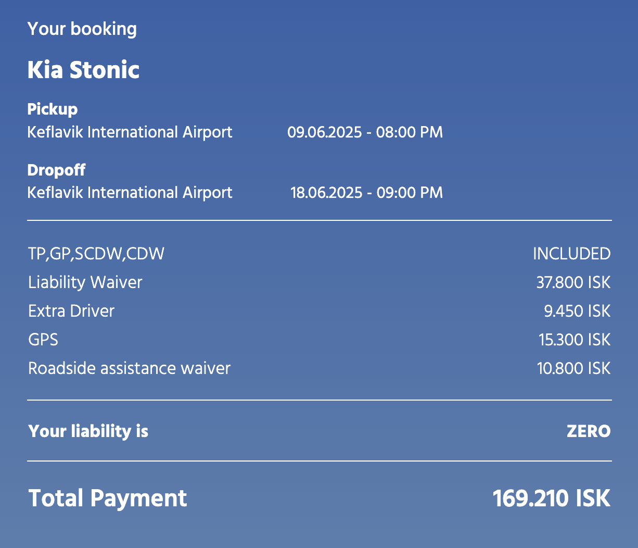Viewport: 638px width, 548px height.
Task: Click the 9.450 ISK price
Action: [577, 312]
